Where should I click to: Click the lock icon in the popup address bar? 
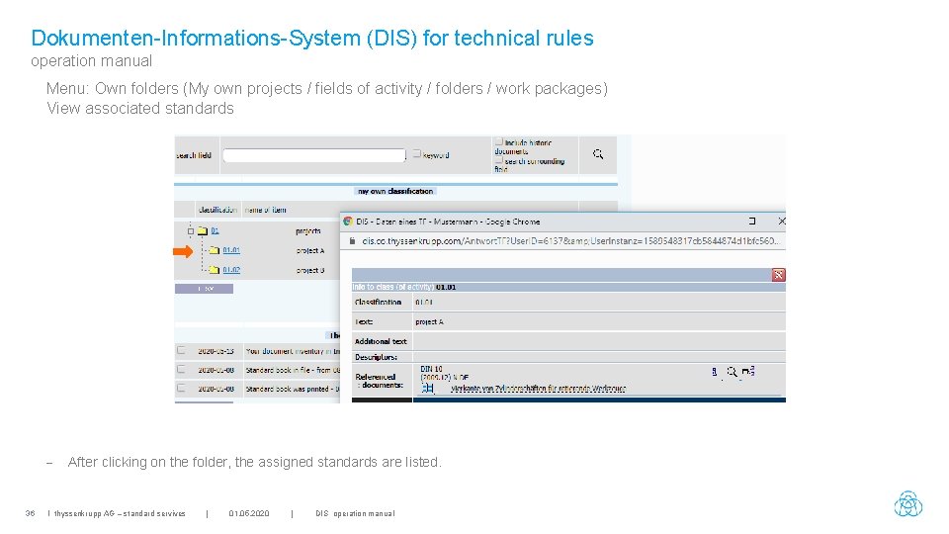[x=352, y=241]
